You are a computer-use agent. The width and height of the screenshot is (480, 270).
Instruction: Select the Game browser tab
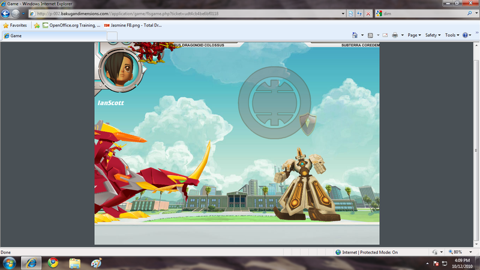click(x=53, y=35)
